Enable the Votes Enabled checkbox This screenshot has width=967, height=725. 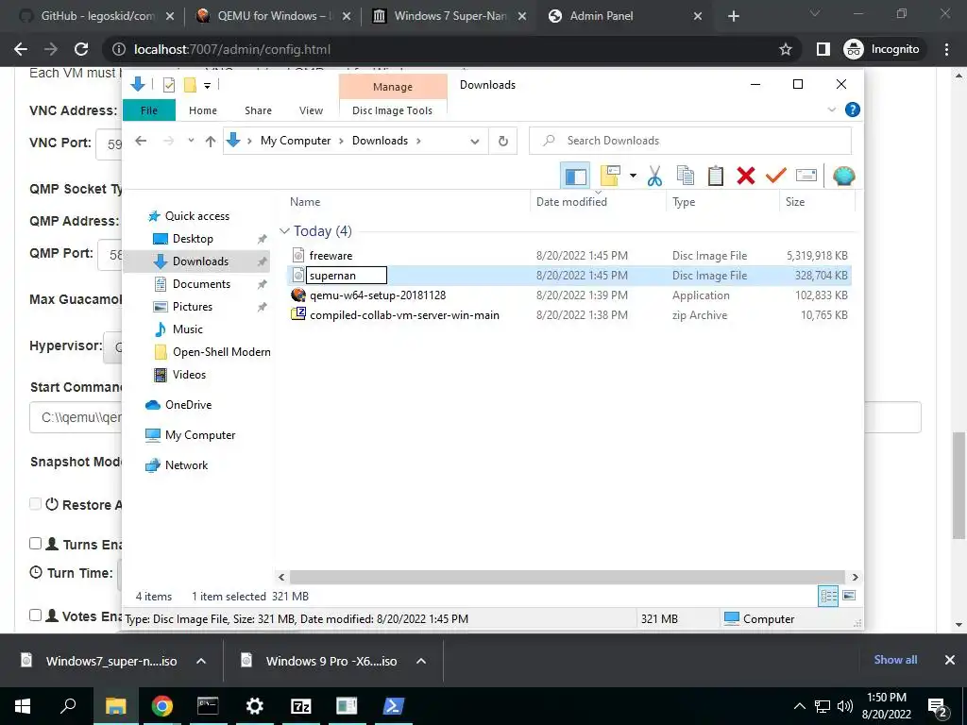point(36,615)
